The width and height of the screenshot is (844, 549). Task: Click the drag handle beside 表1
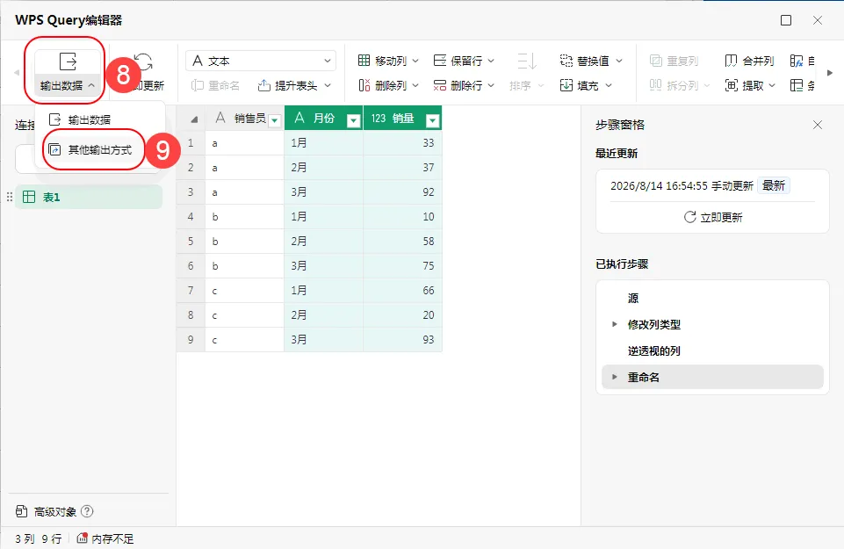(9, 197)
